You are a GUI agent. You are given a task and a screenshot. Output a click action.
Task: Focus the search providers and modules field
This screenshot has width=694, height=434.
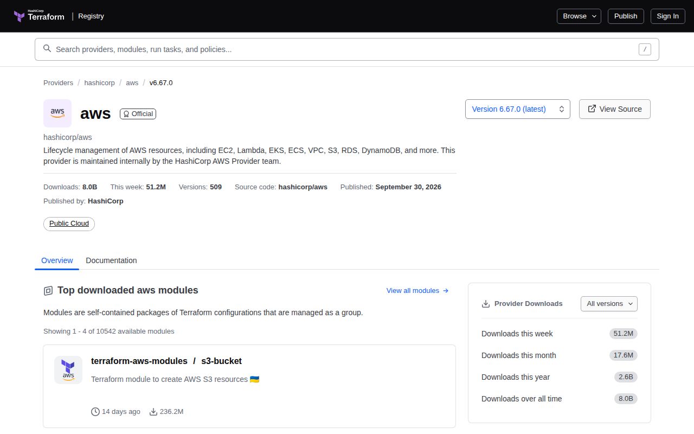tap(347, 49)
